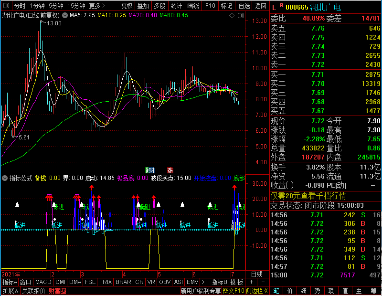Collapse the 侧边栏 sidebar
The width and height of the screenshot is (382, 296).
256,291
